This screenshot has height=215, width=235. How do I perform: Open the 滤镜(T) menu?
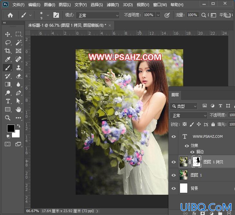(113, 5)
